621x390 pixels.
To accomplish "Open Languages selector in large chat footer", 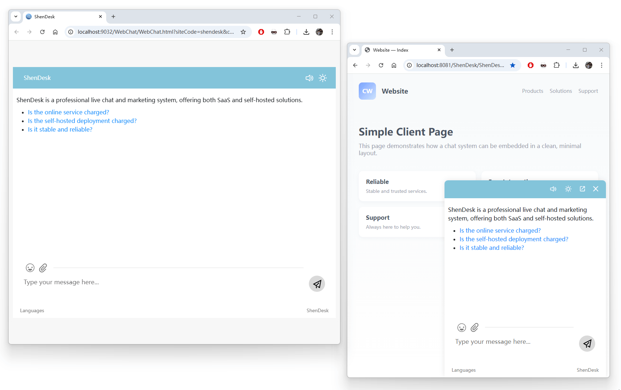I will point(32,310).
